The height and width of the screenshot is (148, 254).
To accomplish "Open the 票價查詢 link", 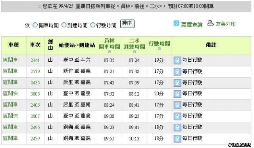I will (x=192, y=25).
